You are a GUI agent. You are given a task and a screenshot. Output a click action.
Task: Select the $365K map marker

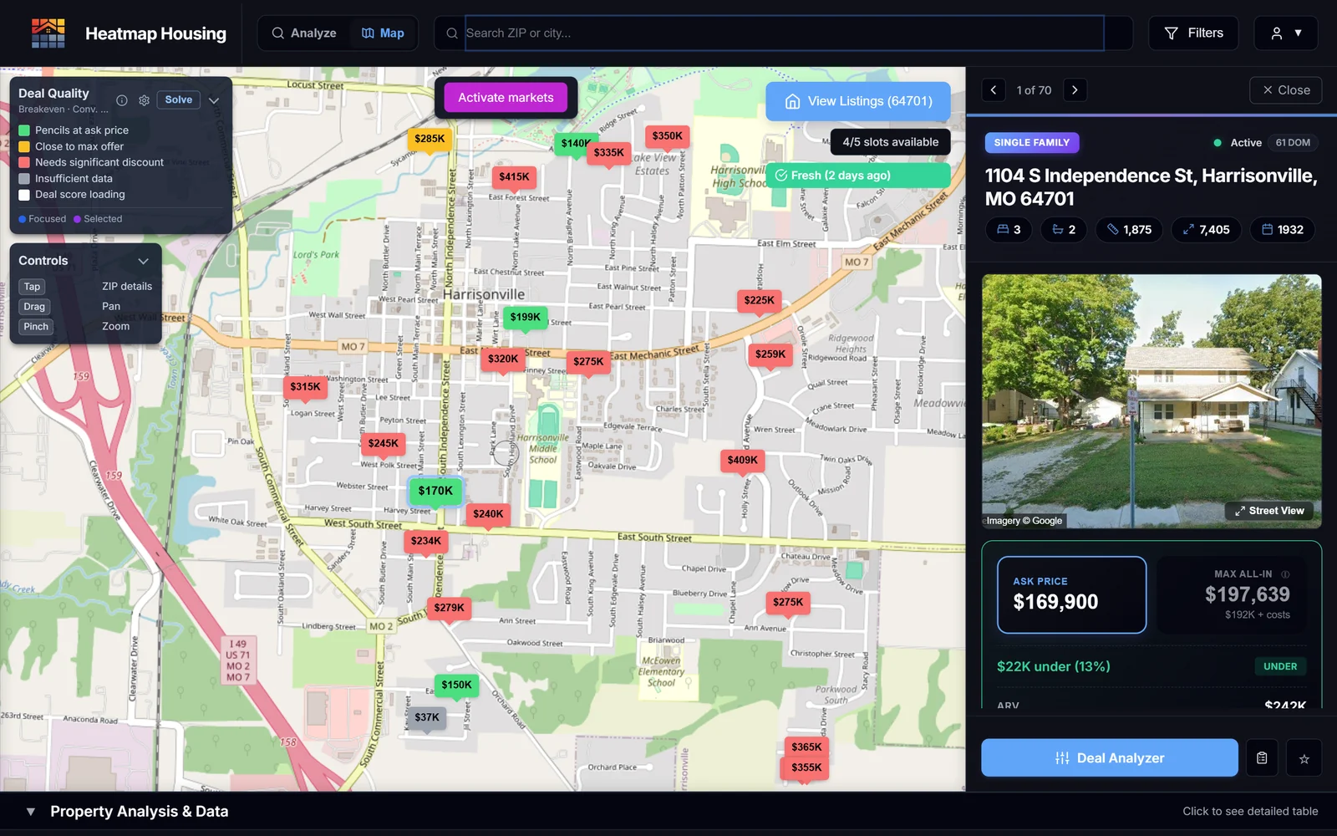806,747
